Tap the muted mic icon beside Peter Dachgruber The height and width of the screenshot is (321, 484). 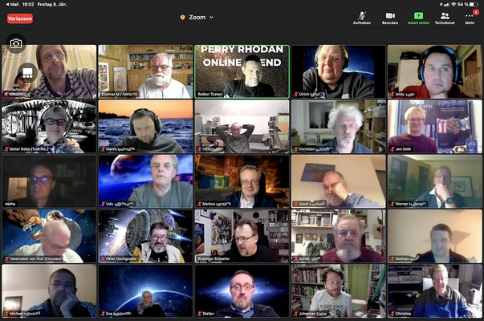coord(103,258)
